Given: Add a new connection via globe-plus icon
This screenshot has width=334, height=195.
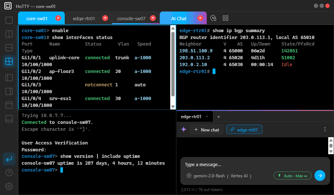Looking at the screenshot, I should pos(213,18).
